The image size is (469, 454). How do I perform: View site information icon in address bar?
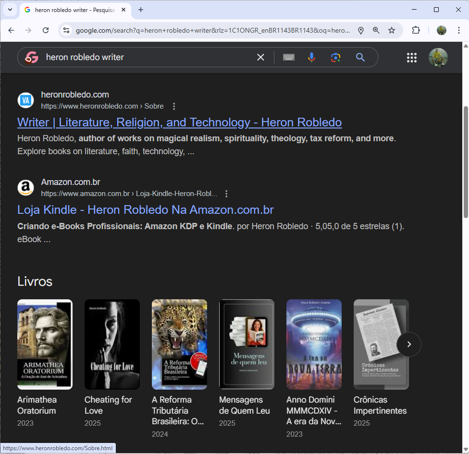point(66,30)
